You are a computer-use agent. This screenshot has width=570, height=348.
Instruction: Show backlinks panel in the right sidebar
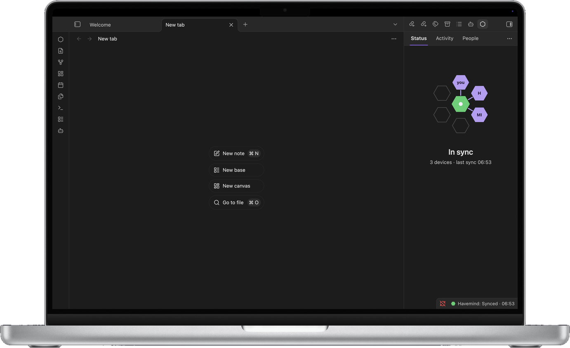coord(412,24)
